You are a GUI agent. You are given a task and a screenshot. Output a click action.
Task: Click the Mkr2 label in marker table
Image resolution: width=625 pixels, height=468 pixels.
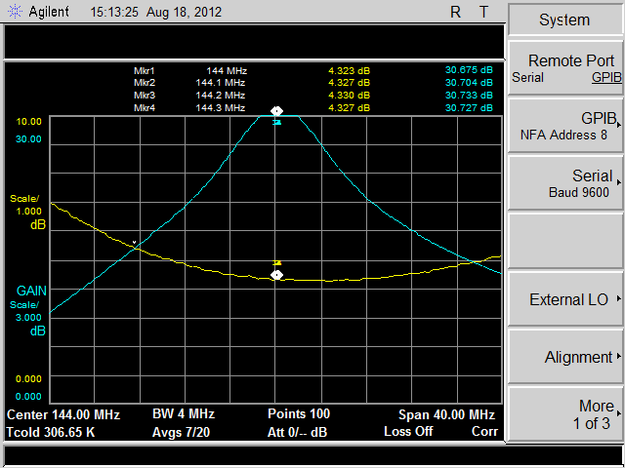pos(145,83)
